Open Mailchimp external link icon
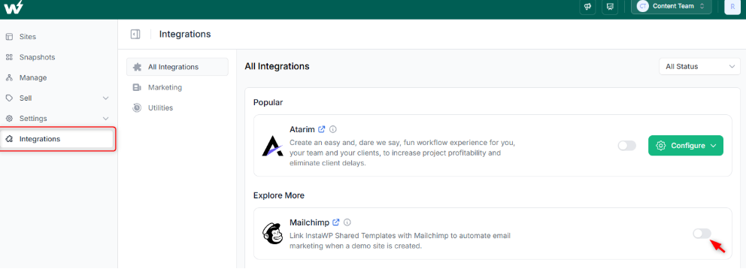Image resolution: width=746 pixels, height=278 pixels. 336,222
